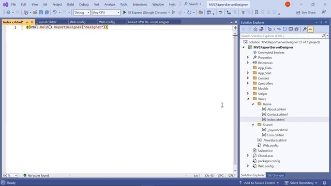Click the Solution Explorer Refresh icon
Image resolution: width=331 pixels, height=186 pixels.
point(285,29)
